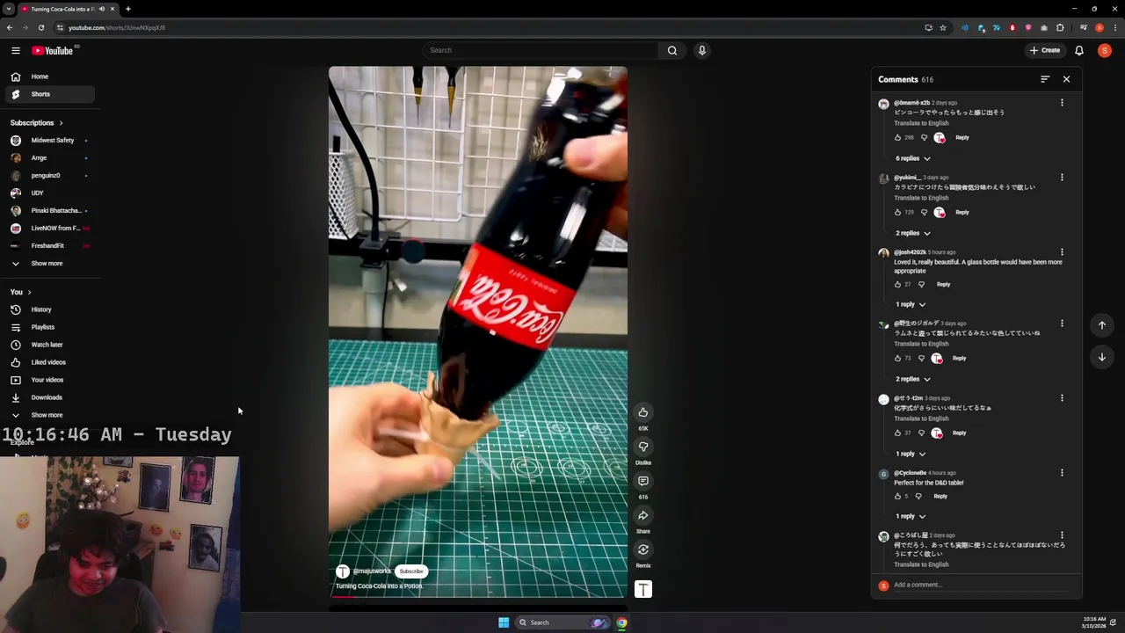Open options menu for @CycloneBe comment

[x=1062, y=473]
